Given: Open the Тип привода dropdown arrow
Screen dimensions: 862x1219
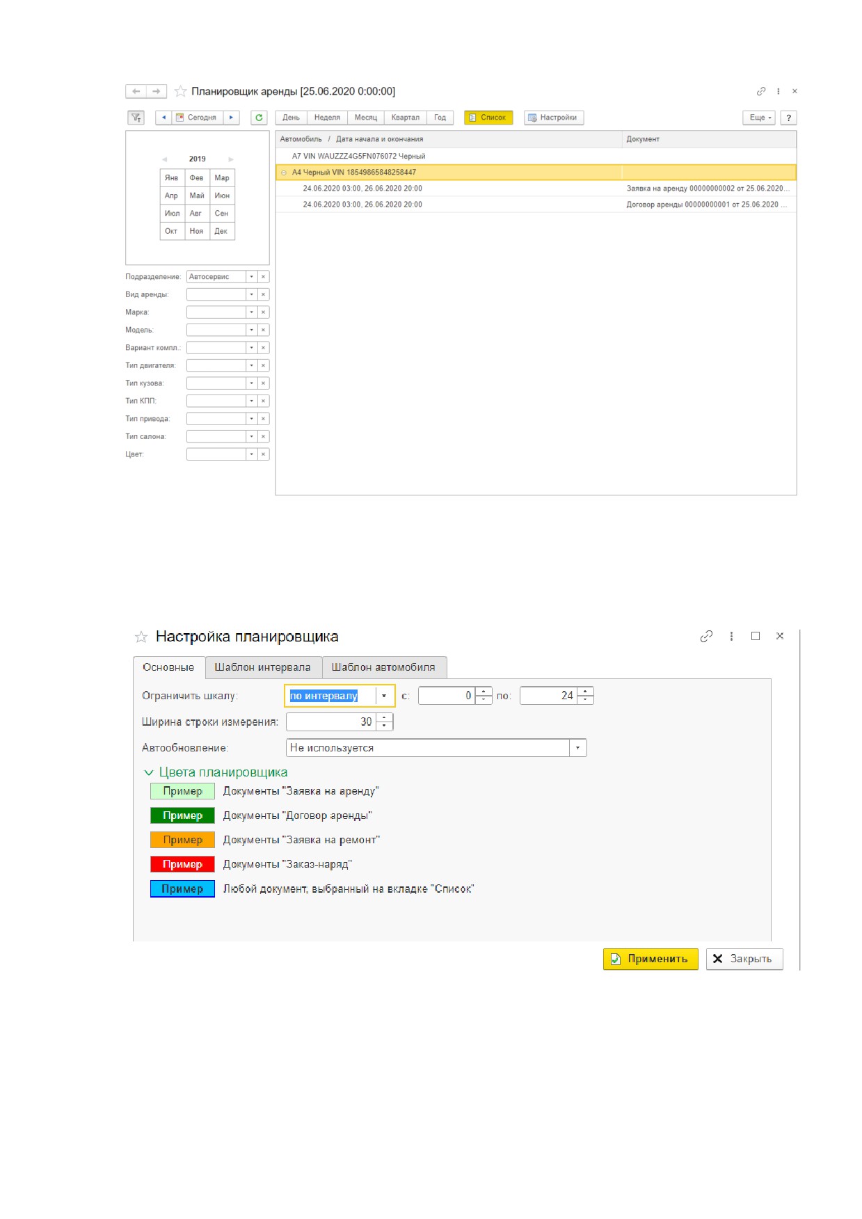Looking at the screenshot, I should [252, 419].
